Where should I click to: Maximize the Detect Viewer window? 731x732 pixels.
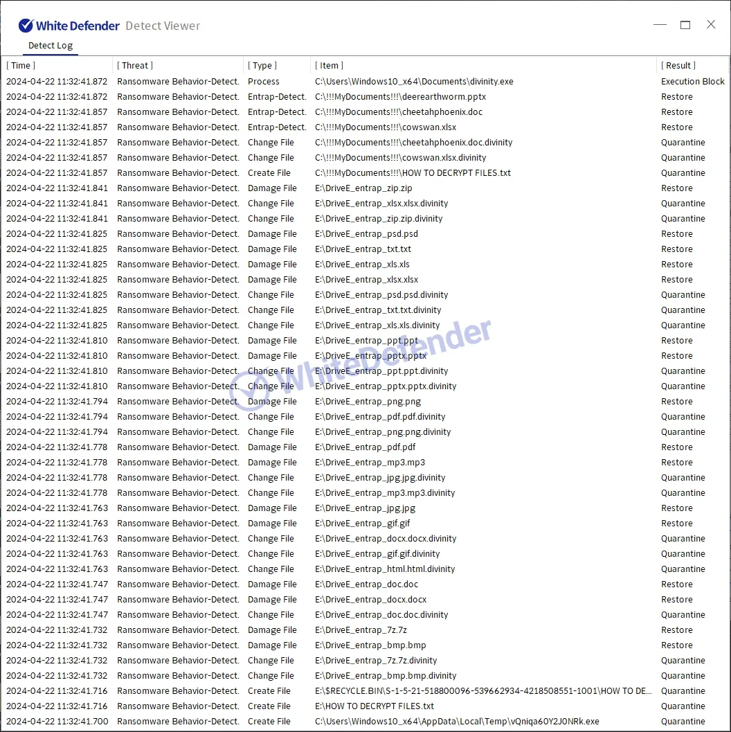click(685, 25)
